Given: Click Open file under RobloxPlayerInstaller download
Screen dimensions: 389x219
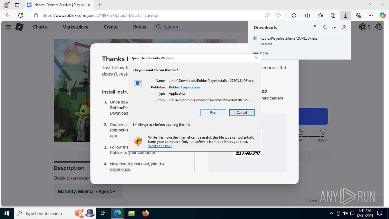Looking at the screenshot, I should pyautogui.click(x=266, y=44).
